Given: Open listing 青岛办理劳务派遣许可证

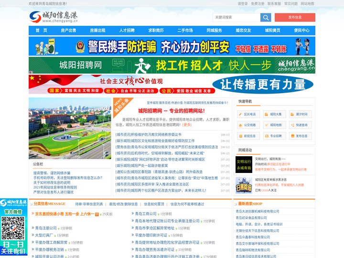Looking at the screenshot, I should click(x=155, y=250).
